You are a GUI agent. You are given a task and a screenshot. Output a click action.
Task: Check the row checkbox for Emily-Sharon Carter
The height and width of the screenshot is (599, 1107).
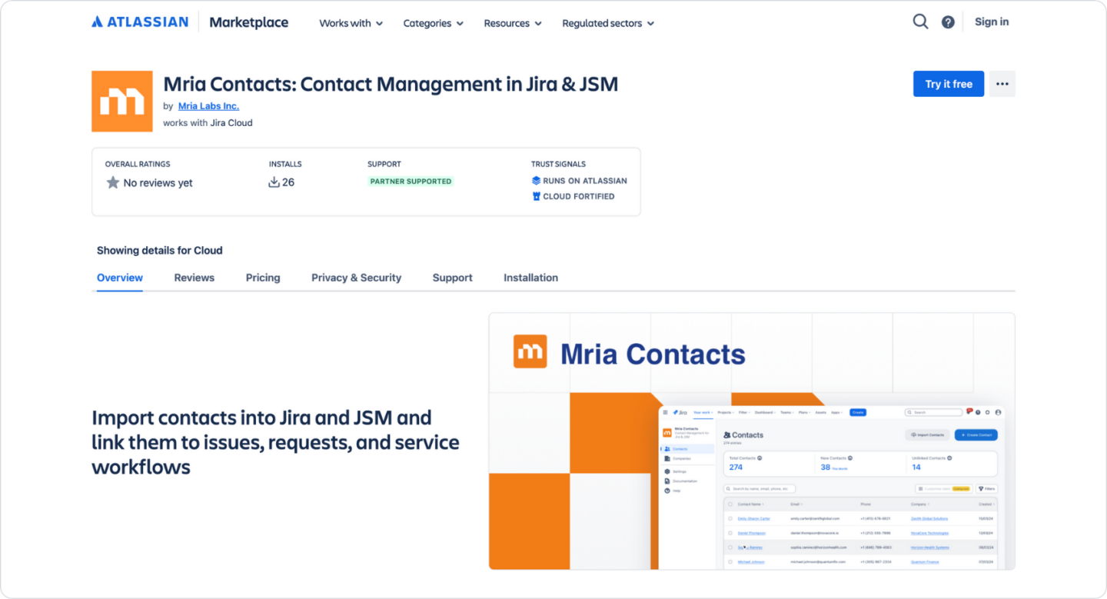click(x=730, y=518)
